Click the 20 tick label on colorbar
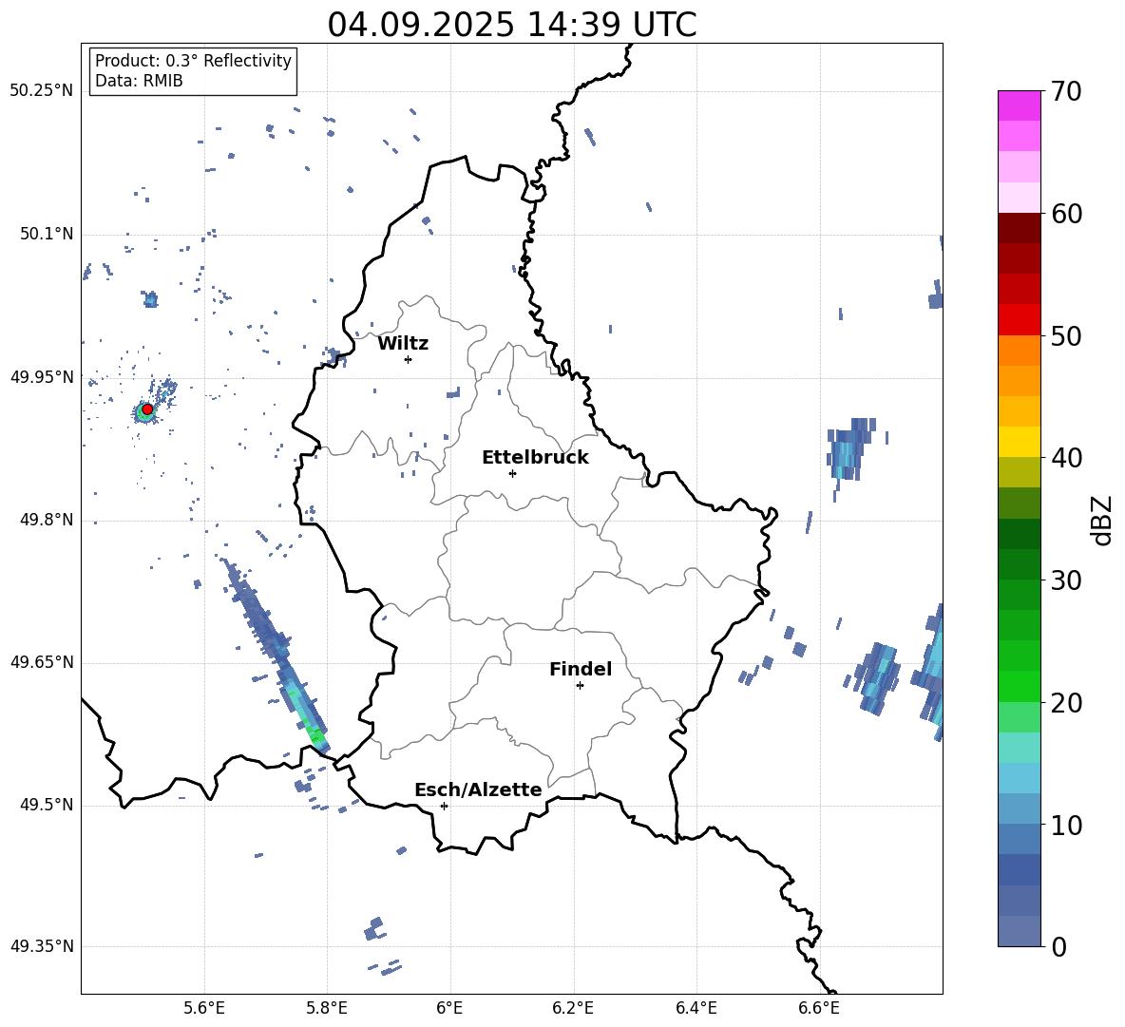This screenshot has height=1027, width=1125. (1066, 703)
